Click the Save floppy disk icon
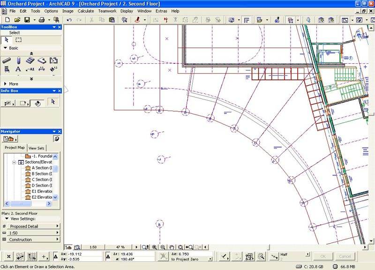Screen dimensions: 375x270 point(27,20)
